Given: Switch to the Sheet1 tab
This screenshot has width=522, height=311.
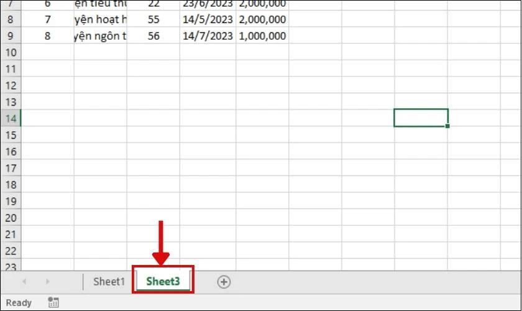Looking at the screenshot, I should 109,282.
